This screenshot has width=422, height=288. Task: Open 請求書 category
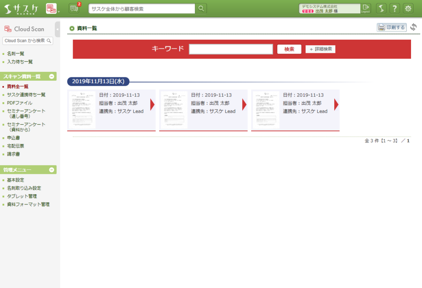[14, 154]
